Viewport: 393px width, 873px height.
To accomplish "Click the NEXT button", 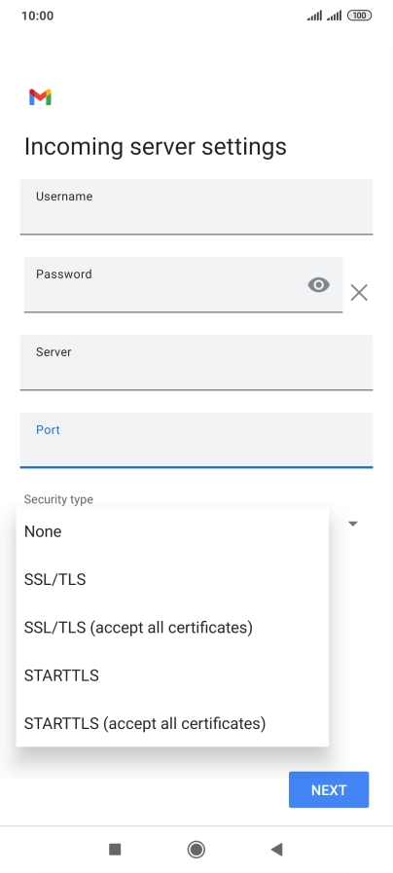I will (329, 789).
